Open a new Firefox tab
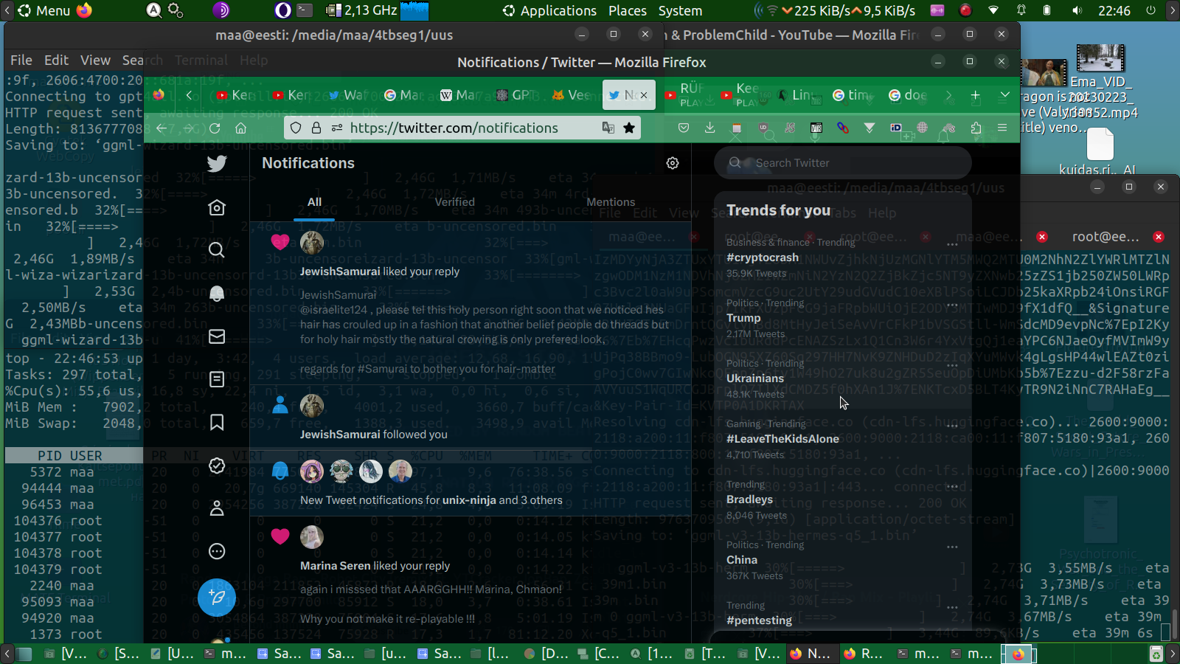 [x=975, y=95]
